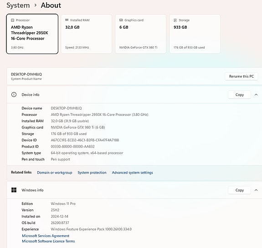Select the Processor summary card
The width and height of the screenshot is (262, 248).
click(32, 34)
